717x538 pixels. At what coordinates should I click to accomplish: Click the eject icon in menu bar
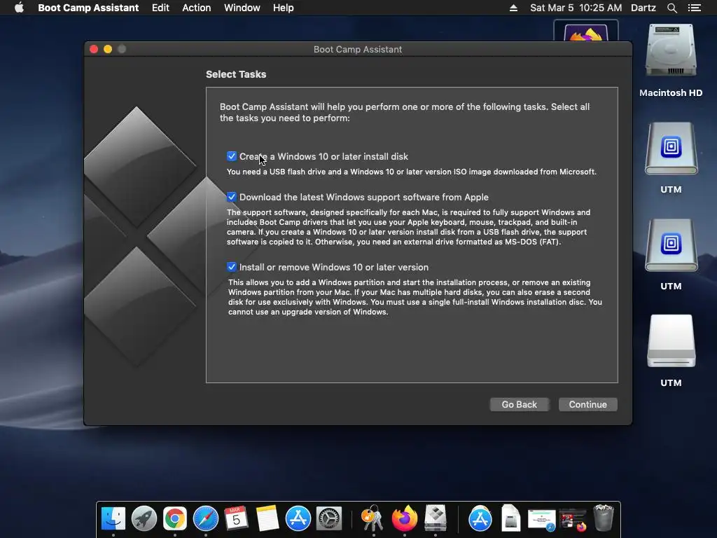[x=513, y=8]
